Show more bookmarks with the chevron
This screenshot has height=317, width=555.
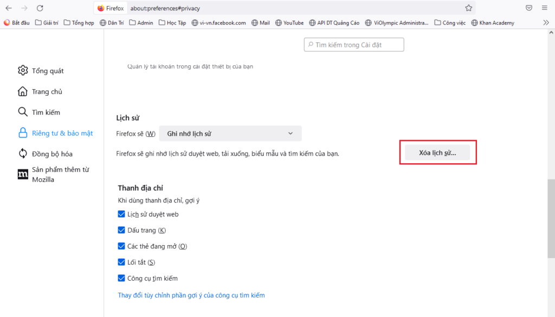546,23
